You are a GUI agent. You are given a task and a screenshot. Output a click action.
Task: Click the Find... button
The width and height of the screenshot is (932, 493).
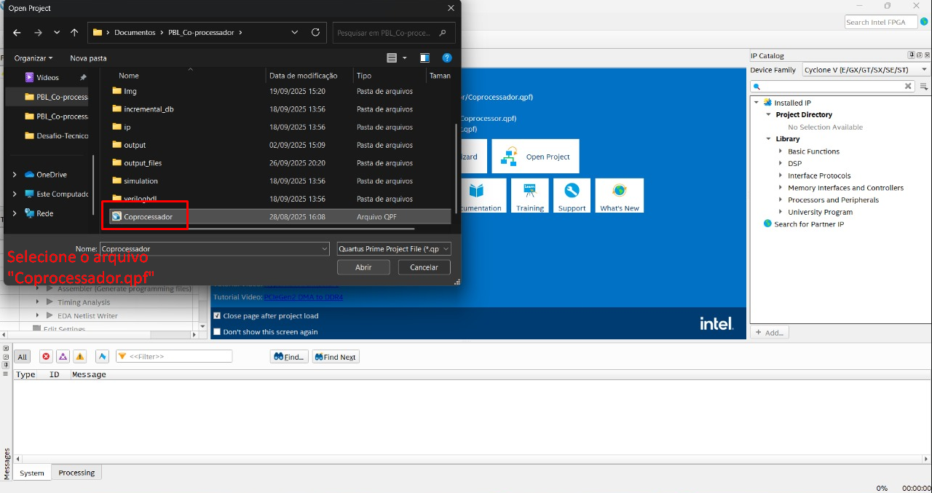coord(289,357)
